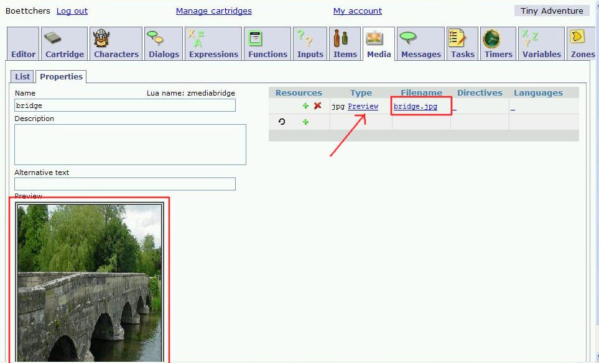
Task: Switch to the Inputs tab
Action: (x=310, y=43)
